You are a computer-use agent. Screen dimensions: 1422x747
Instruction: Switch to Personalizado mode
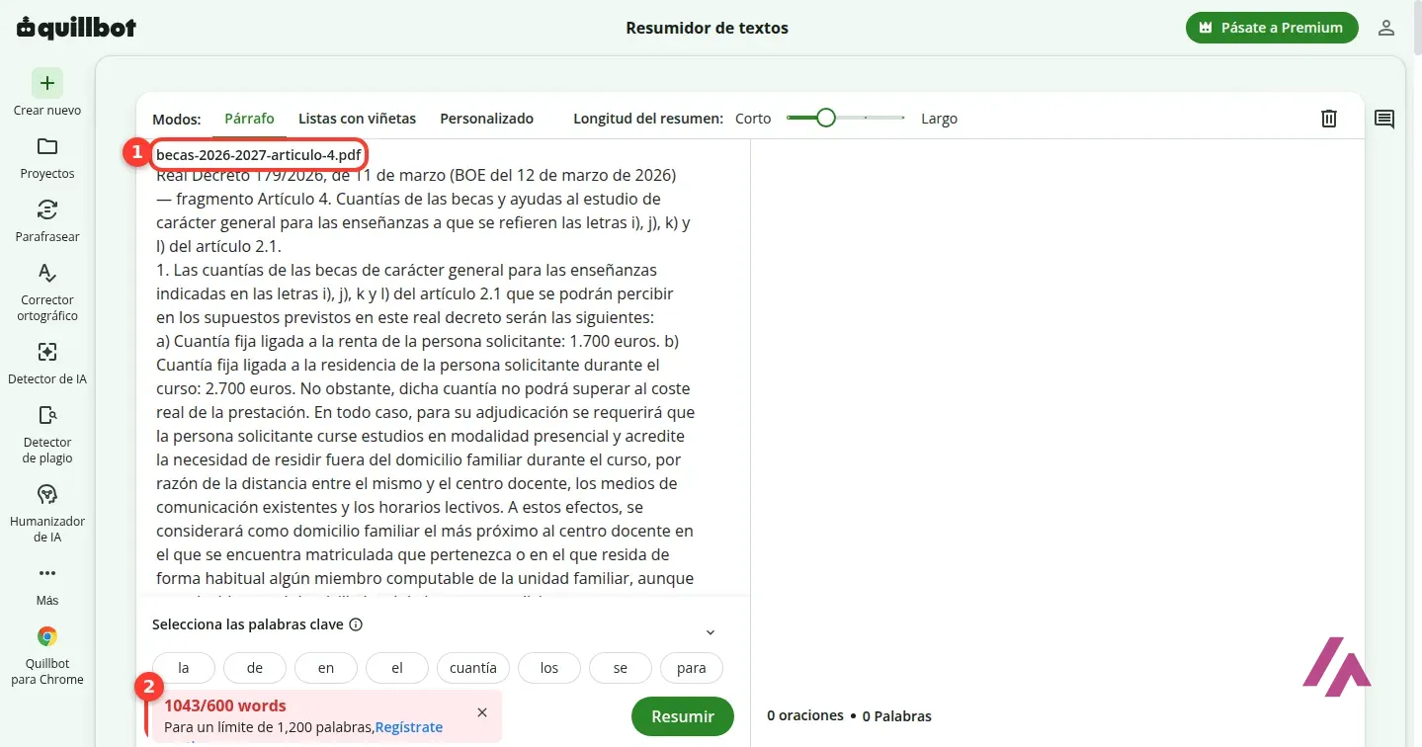pyautogui.click(x=486, y=119)
